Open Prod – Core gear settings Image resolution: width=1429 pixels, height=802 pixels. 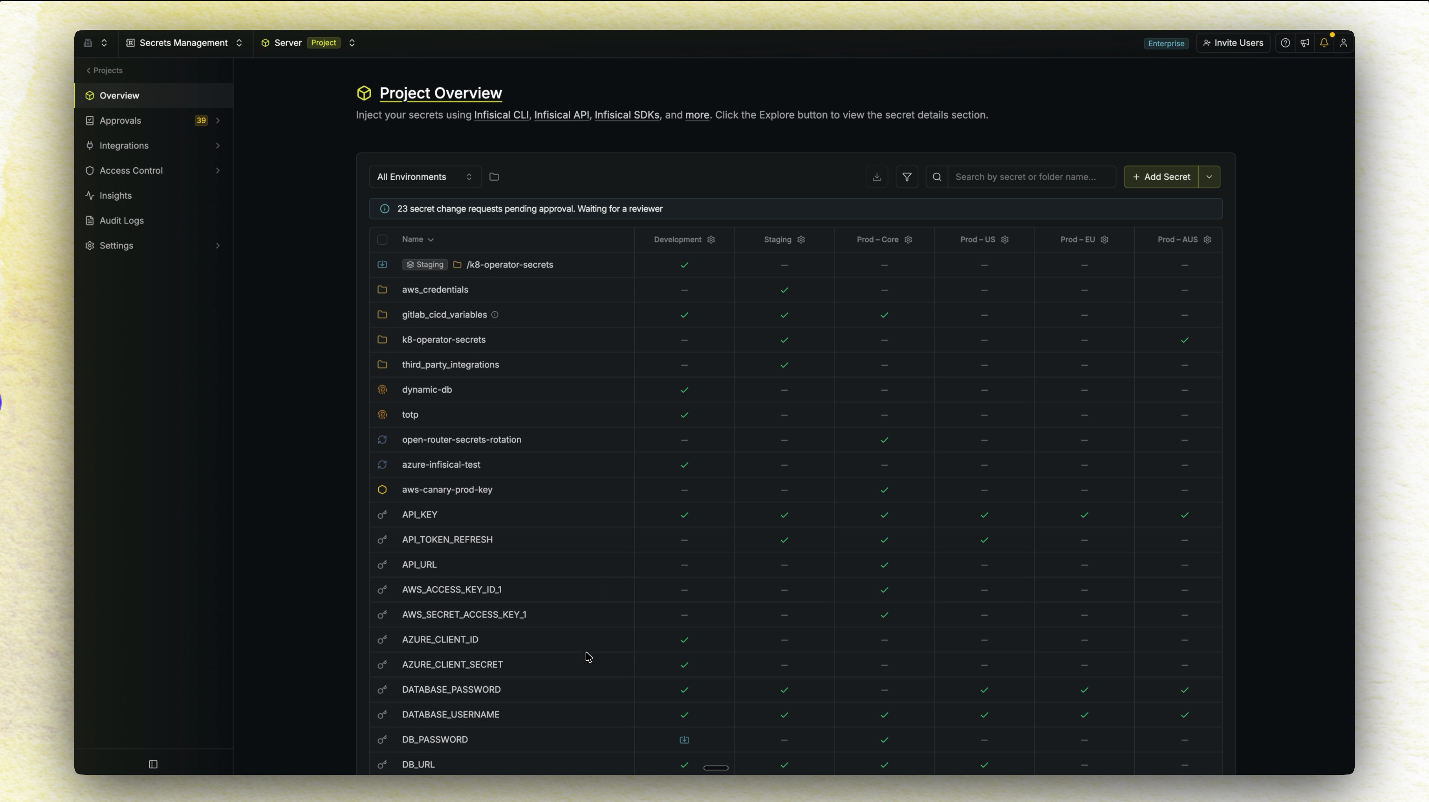[908, 239]
